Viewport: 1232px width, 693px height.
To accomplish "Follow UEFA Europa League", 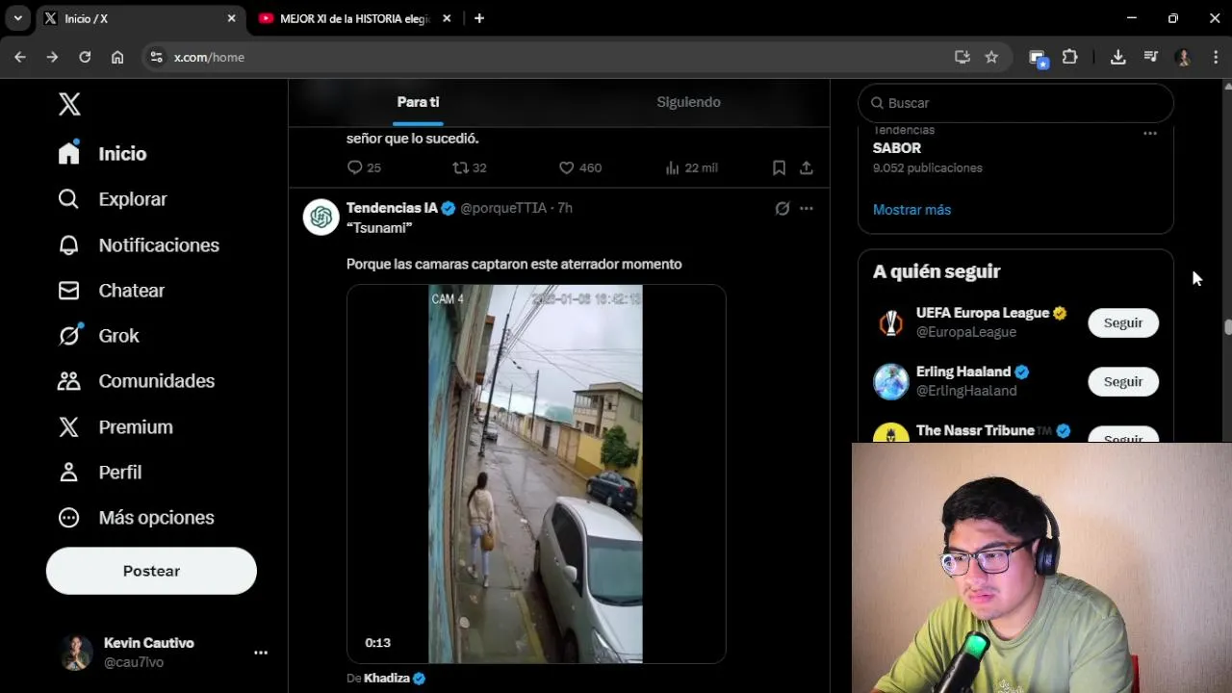I will (x=1123, y=323).
